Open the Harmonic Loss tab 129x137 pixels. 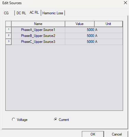[x=53, y=13]
